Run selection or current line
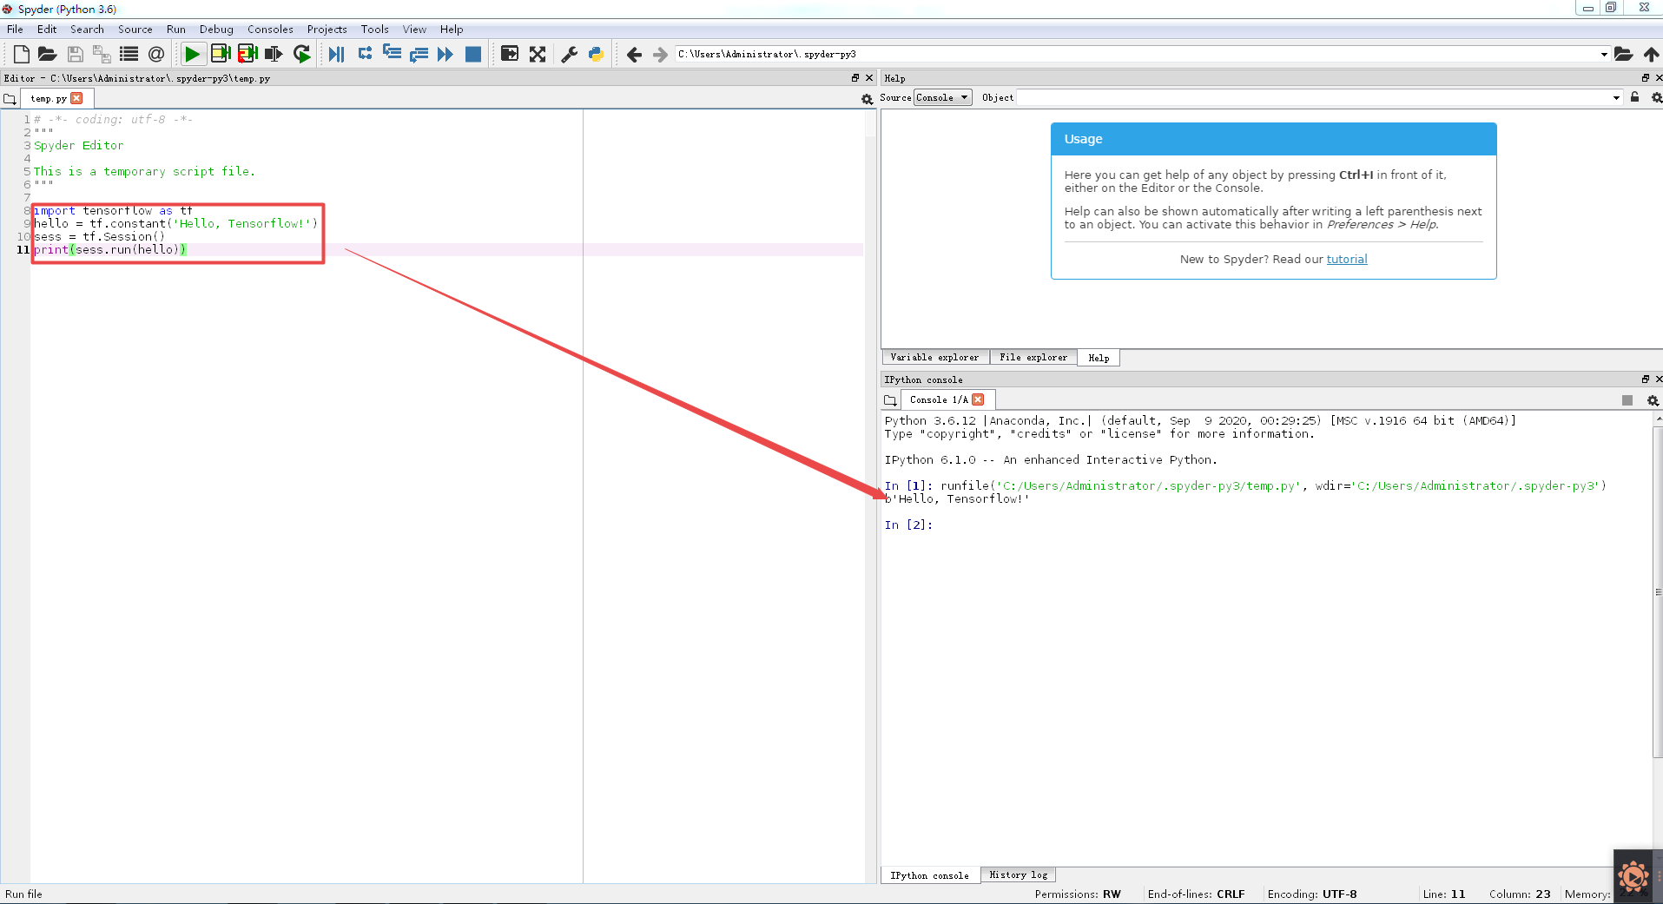This screenshot has height=904, width=1663. (274, 54)
